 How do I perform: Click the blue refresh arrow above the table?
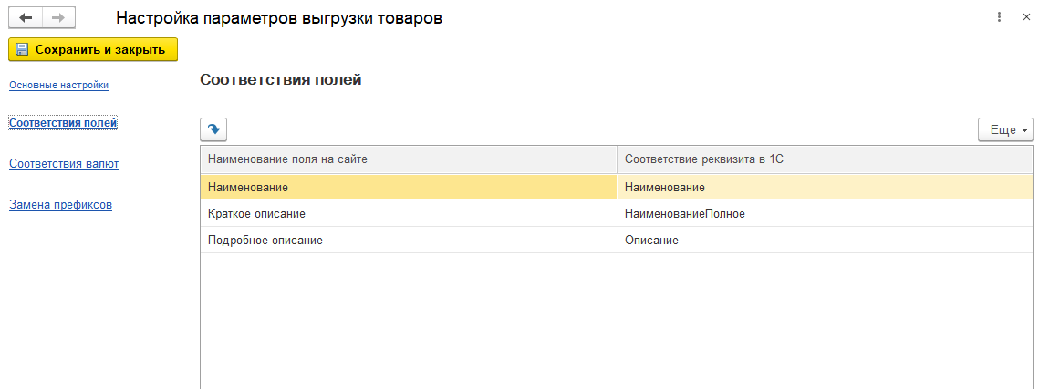coord(213,129)
